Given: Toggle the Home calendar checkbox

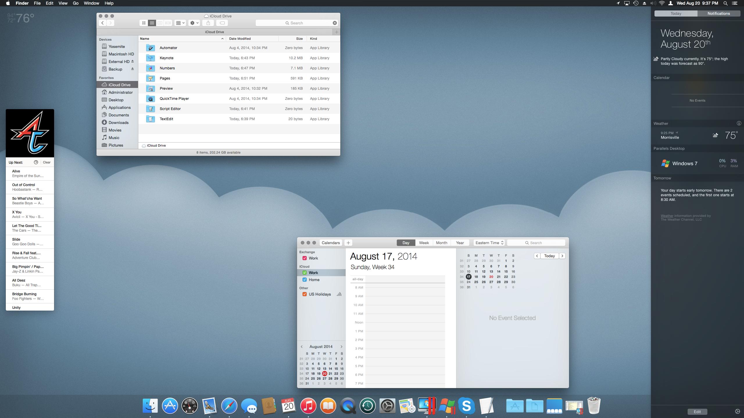Looking at the screenshot, I should click(304, 280).
